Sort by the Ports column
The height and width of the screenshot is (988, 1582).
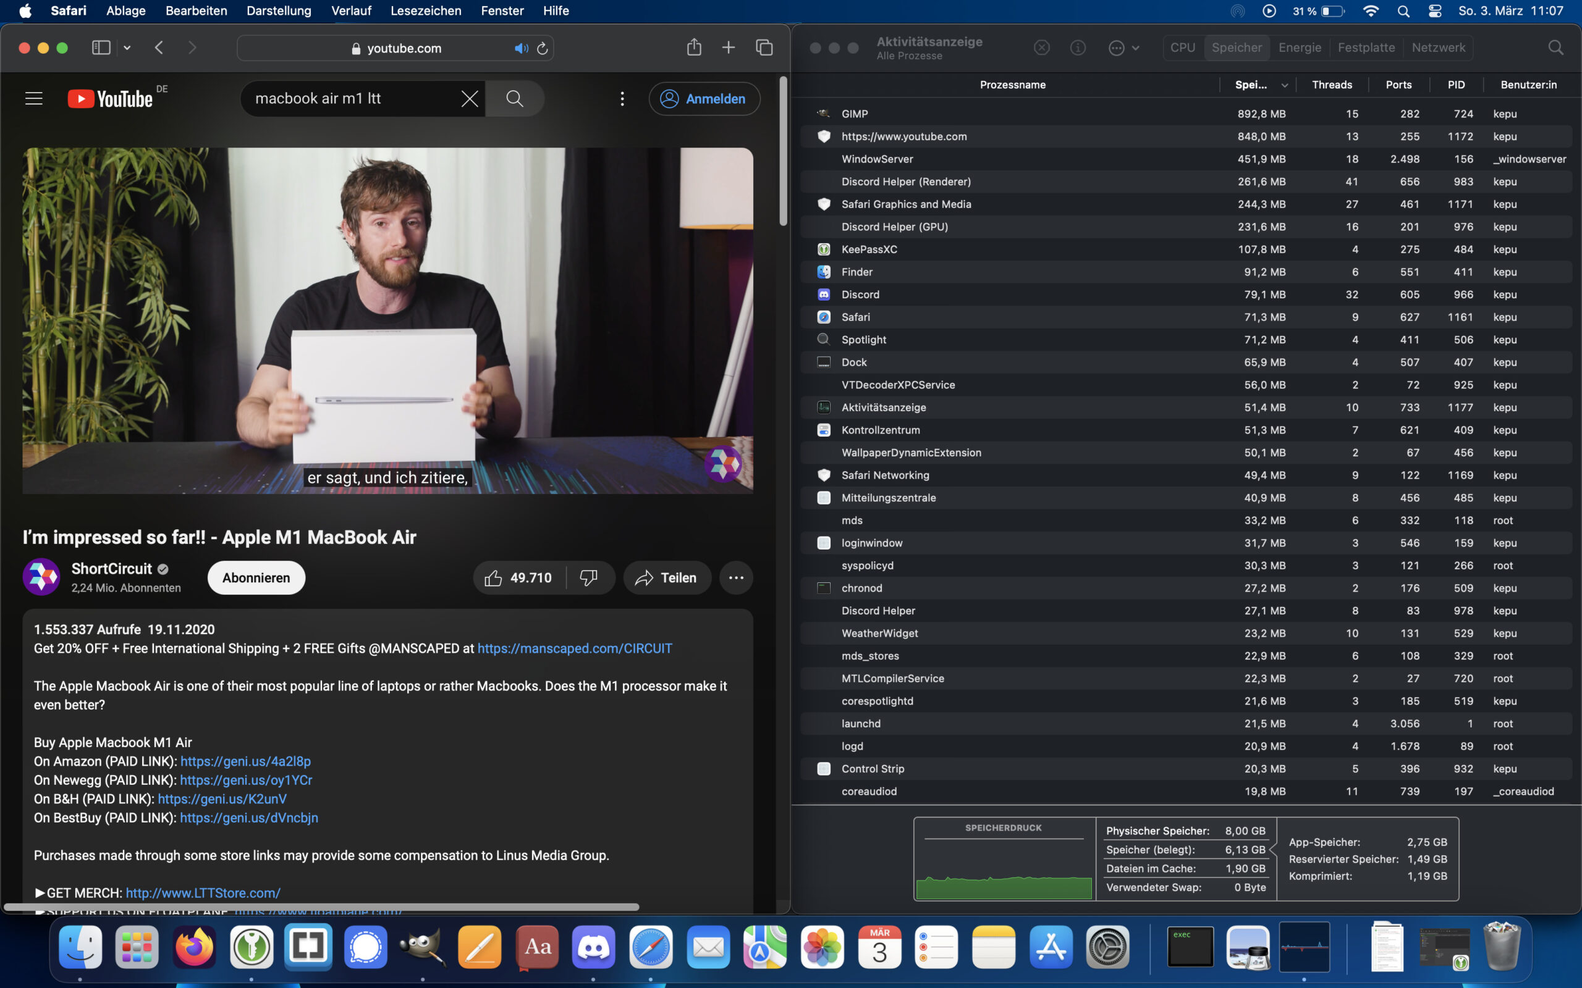[1398, 85]
